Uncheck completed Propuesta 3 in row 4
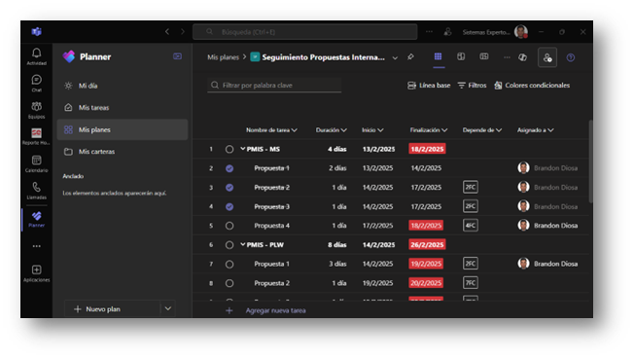Image resolution: width=634 pixels, height=359 pixels. [x=229, y=206]
